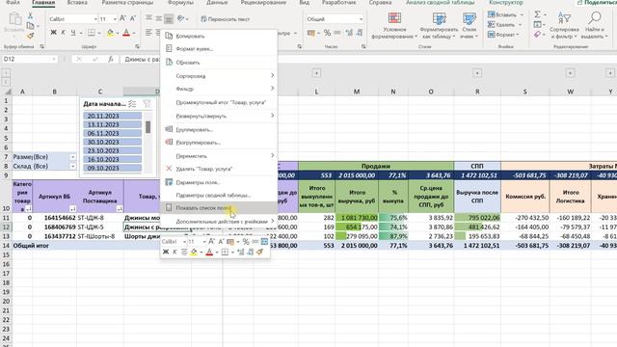
Task: Clear the date slicer filter icon
Action: [147, 104]
